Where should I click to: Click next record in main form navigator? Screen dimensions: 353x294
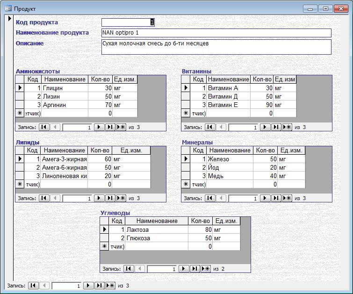pos(88,285)
